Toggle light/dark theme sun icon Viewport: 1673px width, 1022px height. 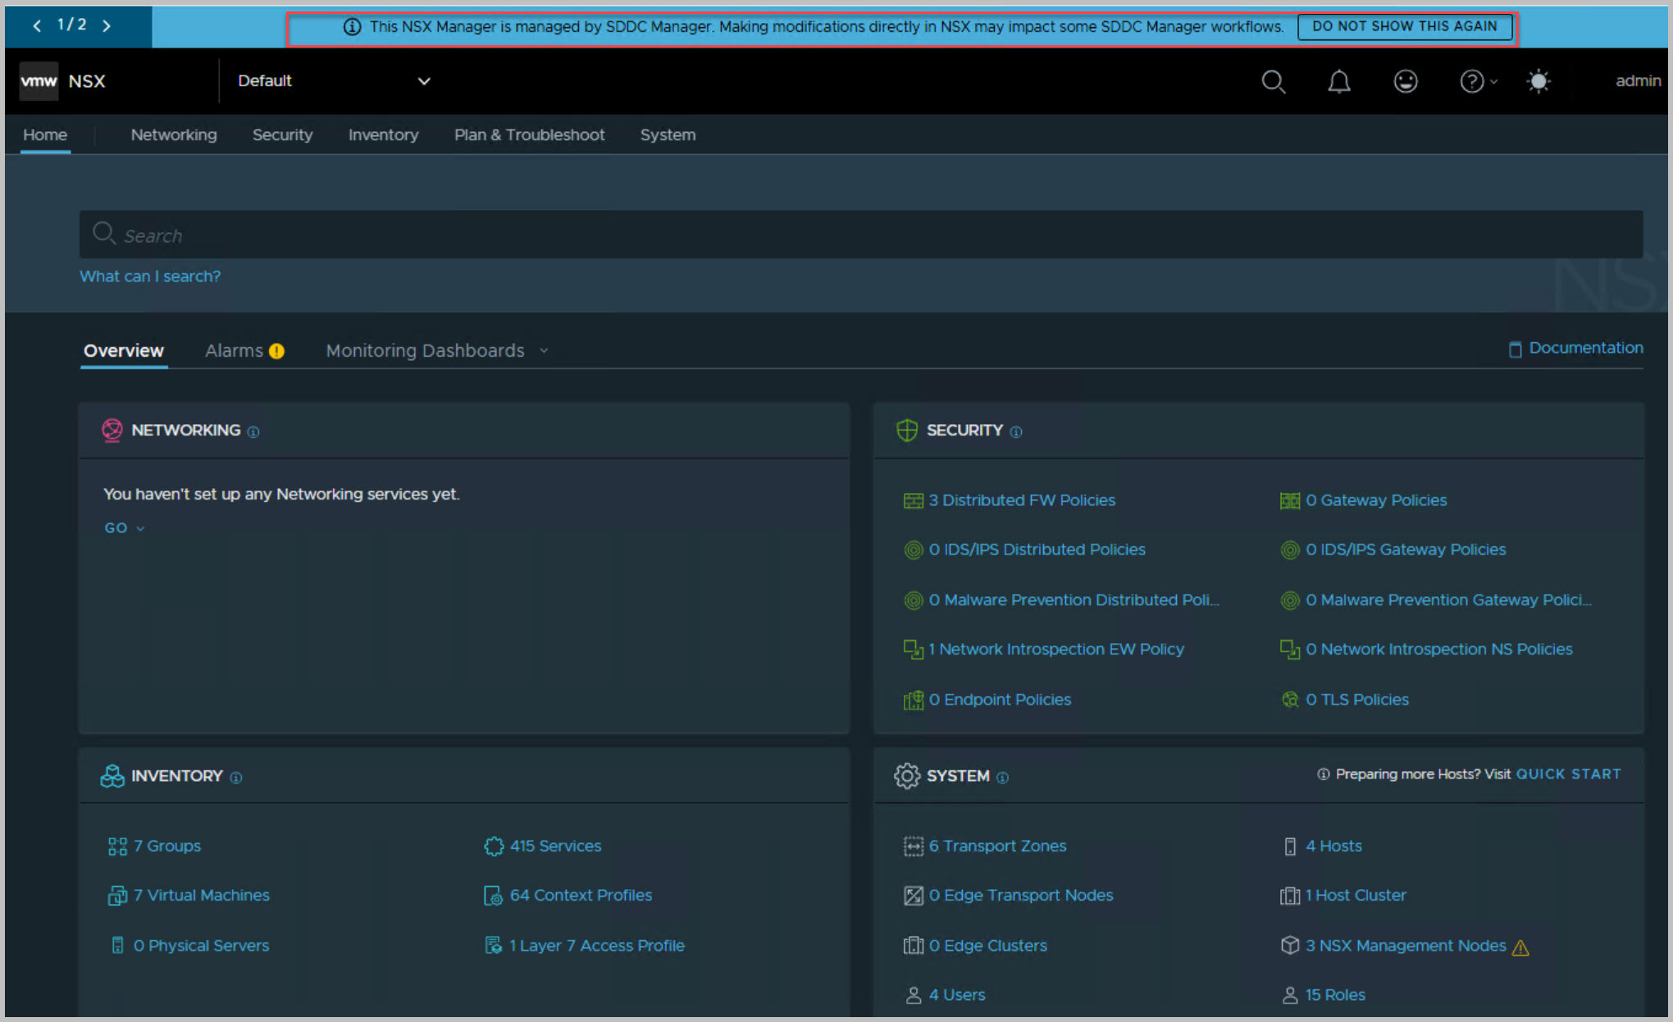[x=1539, y=81]
